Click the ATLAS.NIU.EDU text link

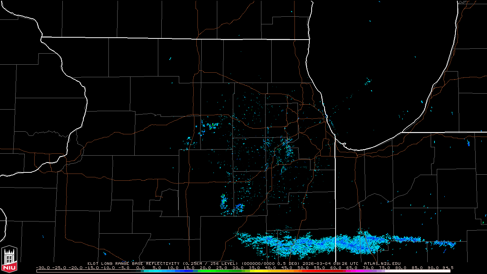point(382,263)
